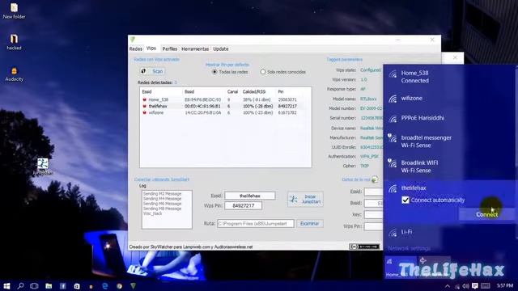Click the 5:57 PM taskbar clock
The height and width of the screenshot is (291, 518).
pyautogui.click(x=505, y=285)
